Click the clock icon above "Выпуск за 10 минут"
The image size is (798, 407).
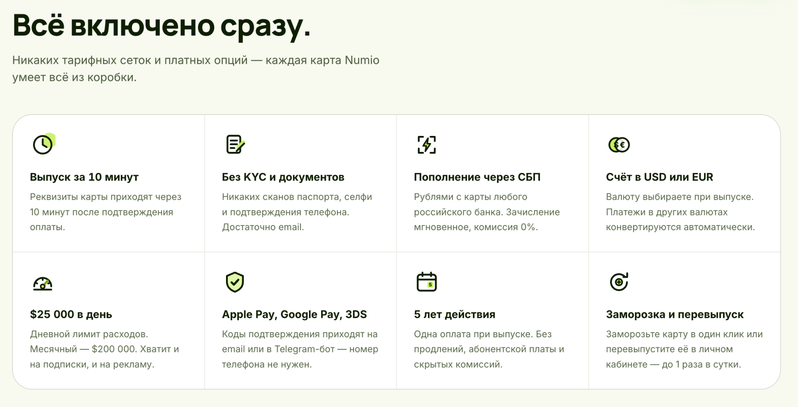44,144
